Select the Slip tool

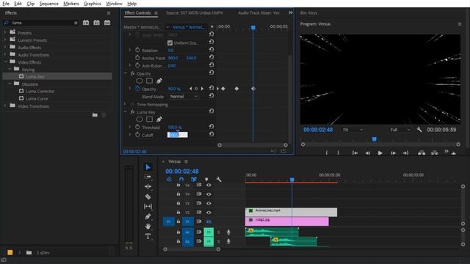click(148, 207)
